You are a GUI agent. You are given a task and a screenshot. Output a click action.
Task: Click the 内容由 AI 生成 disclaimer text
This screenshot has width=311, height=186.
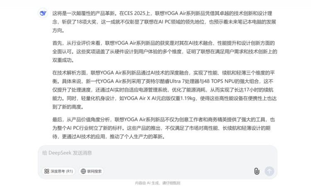pos(158,183)
